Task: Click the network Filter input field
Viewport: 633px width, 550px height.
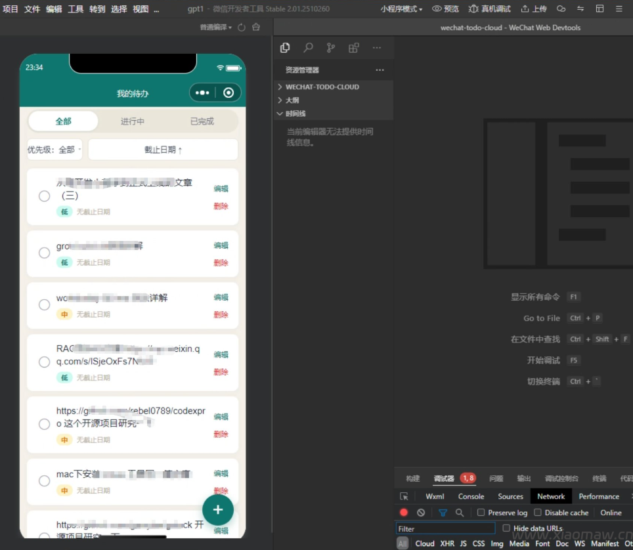Action: pos(445,528)
